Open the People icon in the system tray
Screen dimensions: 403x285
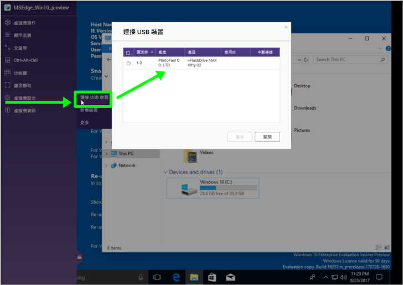point(313,277)
